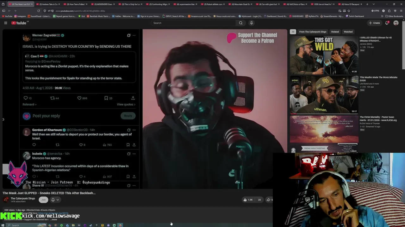Open The Christ Mentality video thumbnail
Viewport: 405px width, 227px height.
[x=324, y=134]
